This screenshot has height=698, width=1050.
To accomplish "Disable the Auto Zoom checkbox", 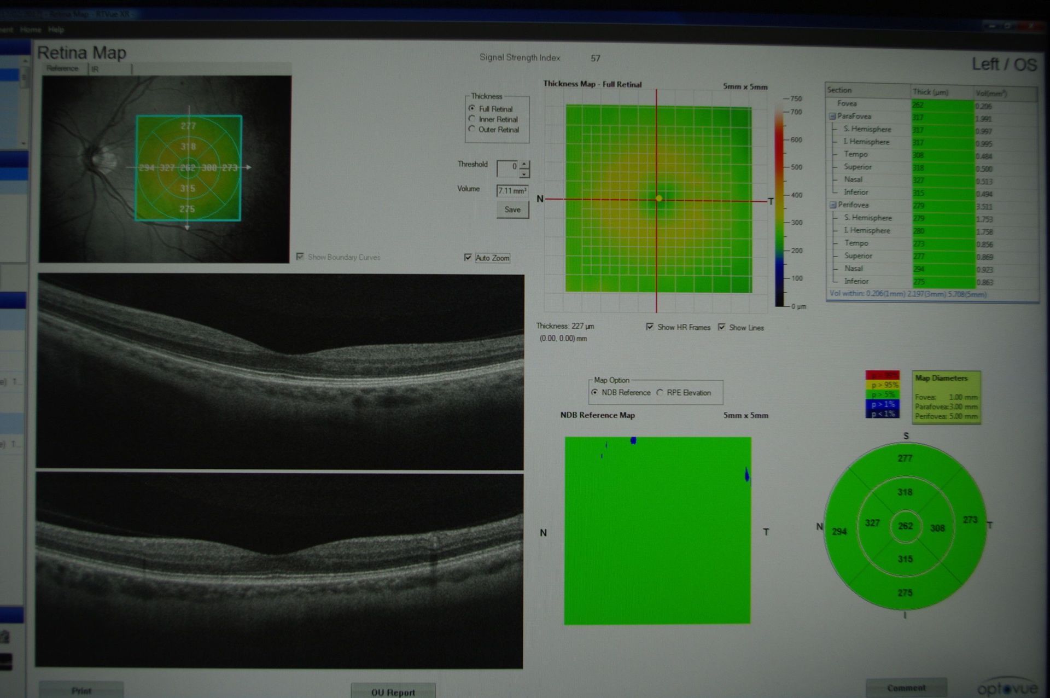I will (x=468, y=258).
